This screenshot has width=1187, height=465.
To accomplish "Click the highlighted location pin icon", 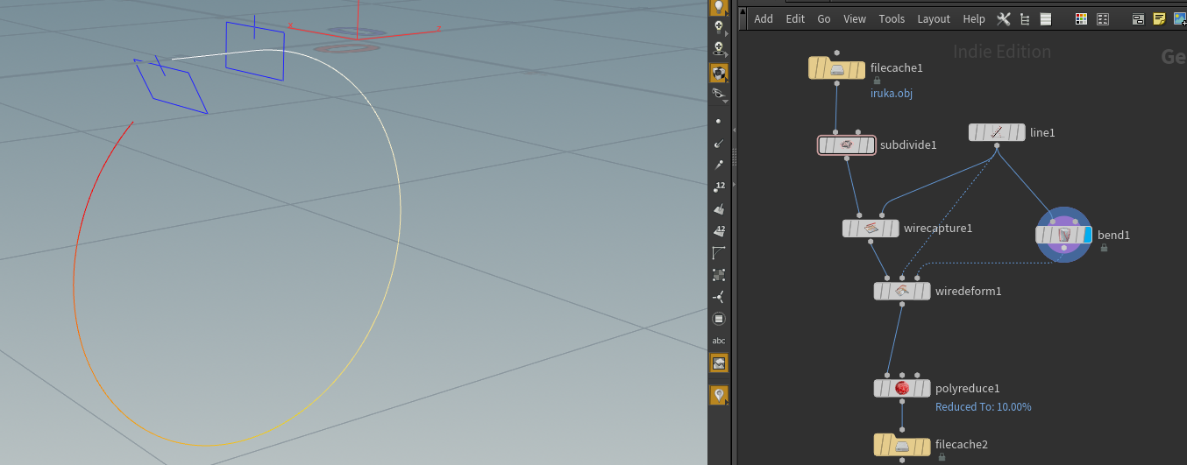I will pyautogui.click(x=719, y=396).
